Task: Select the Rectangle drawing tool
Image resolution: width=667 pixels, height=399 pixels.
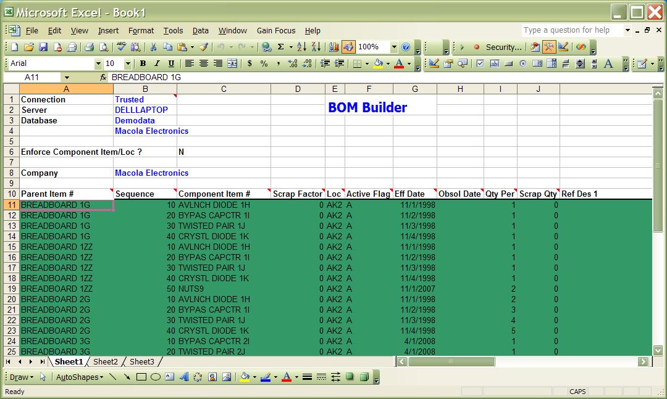Action: [141, 377]
